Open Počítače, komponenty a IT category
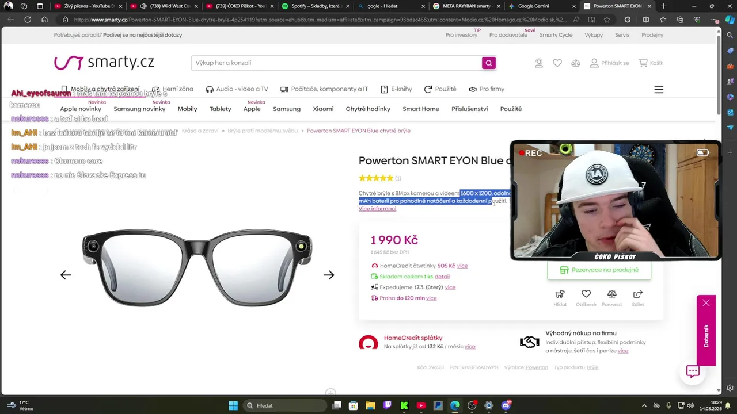The height and width of the screenshot is (414, 737). click(x=324, y=89)
